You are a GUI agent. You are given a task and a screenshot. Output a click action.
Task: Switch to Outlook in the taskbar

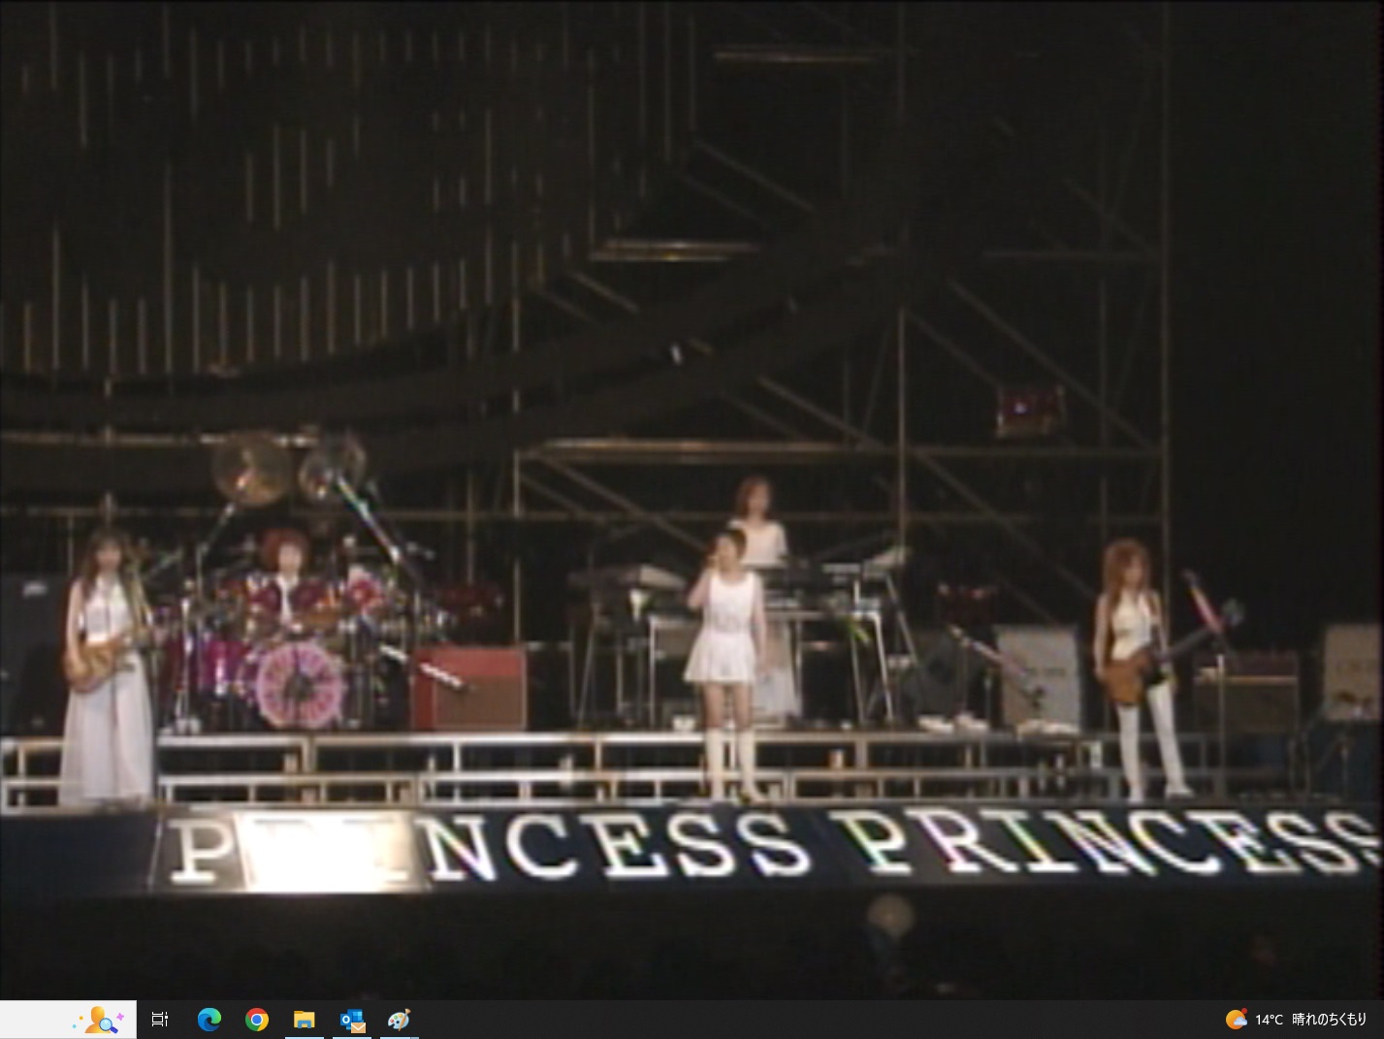pos(352,1019)
